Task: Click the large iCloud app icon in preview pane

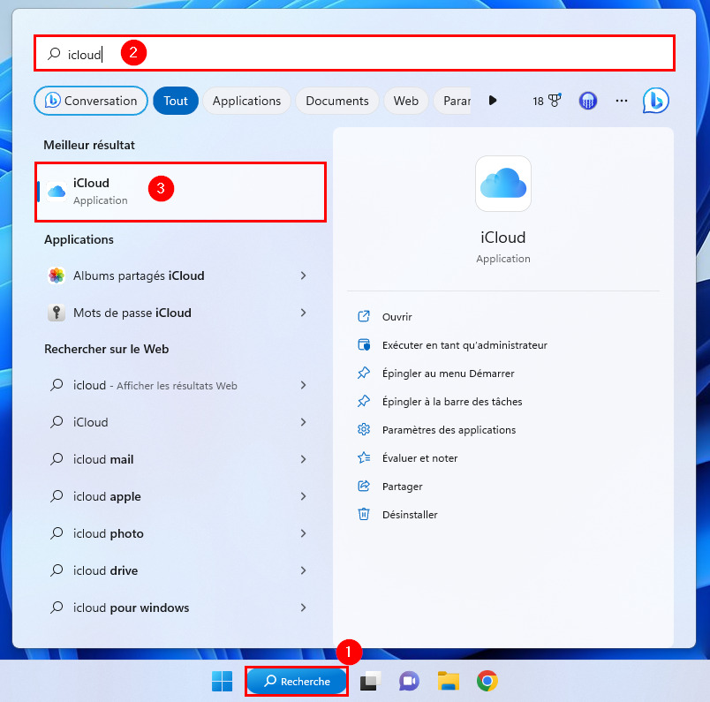Action: point(503,184)
